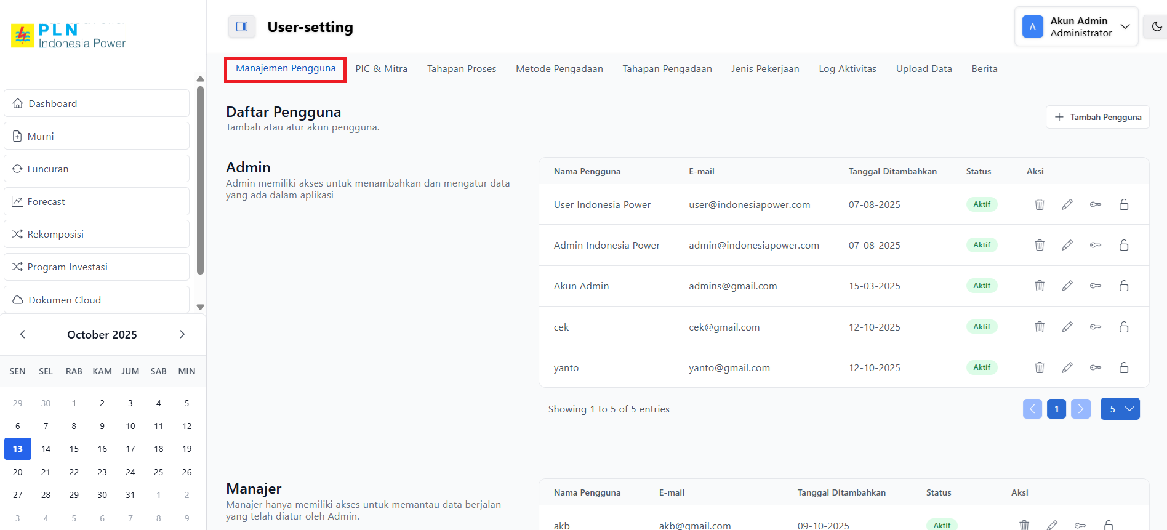
Task: Collapse the sidebar panel
Action: [x=242, y=26]
